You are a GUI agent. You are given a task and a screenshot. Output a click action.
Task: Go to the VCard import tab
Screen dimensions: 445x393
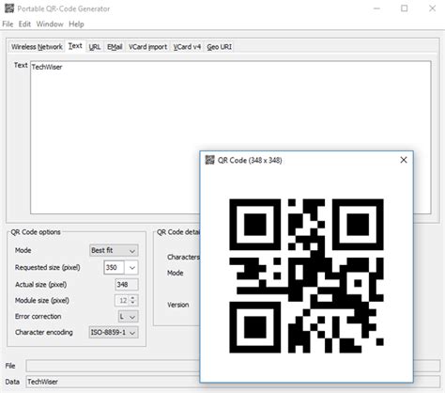tap(147, 47)
